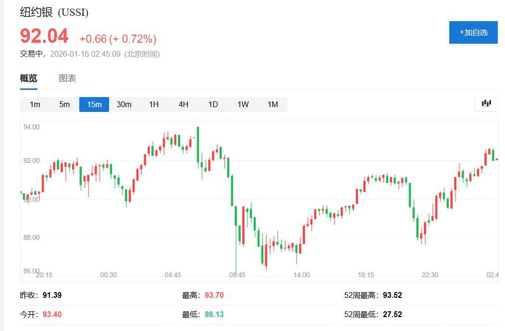
Task: Click the +加自选 add to watchlist button
Action: click(x=473, y=32)
